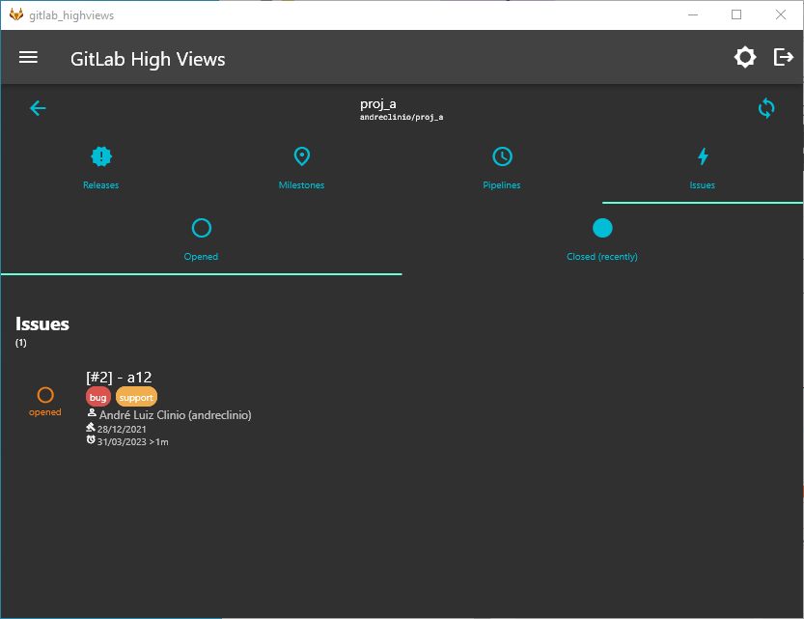Click the Pipelines clock icon

[x=502, y=156]
